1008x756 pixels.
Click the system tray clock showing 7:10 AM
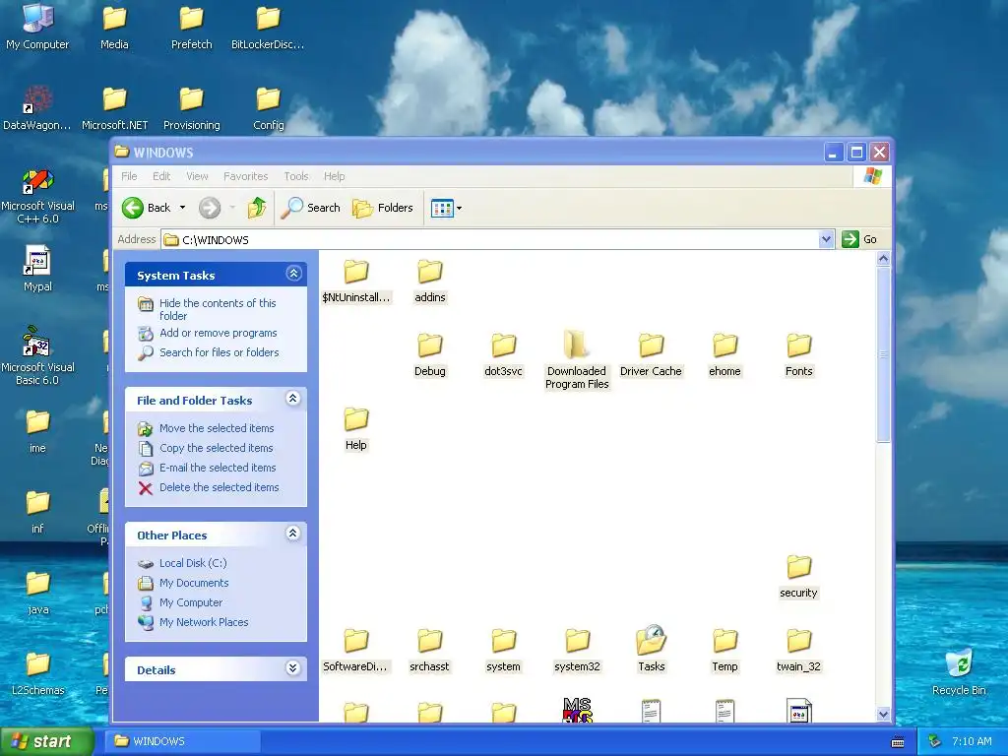coord(972,741)
